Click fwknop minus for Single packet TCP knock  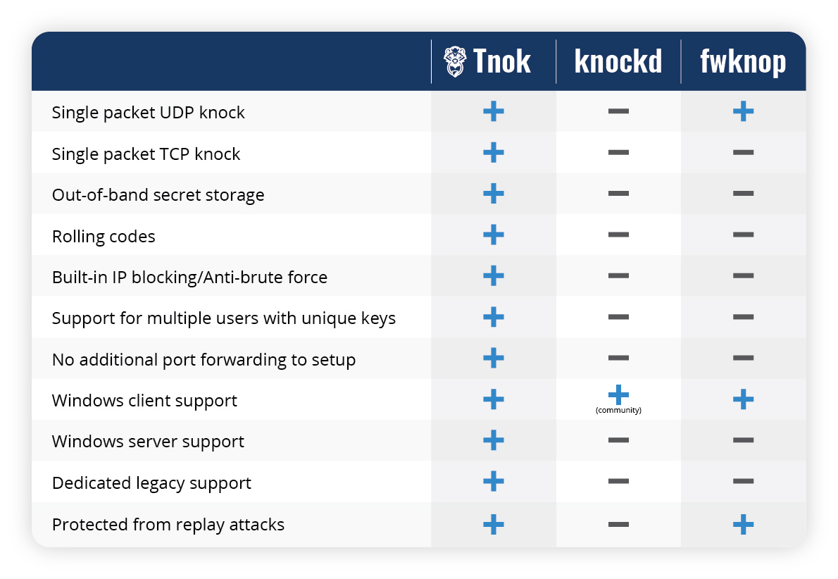tap(743, 152)
